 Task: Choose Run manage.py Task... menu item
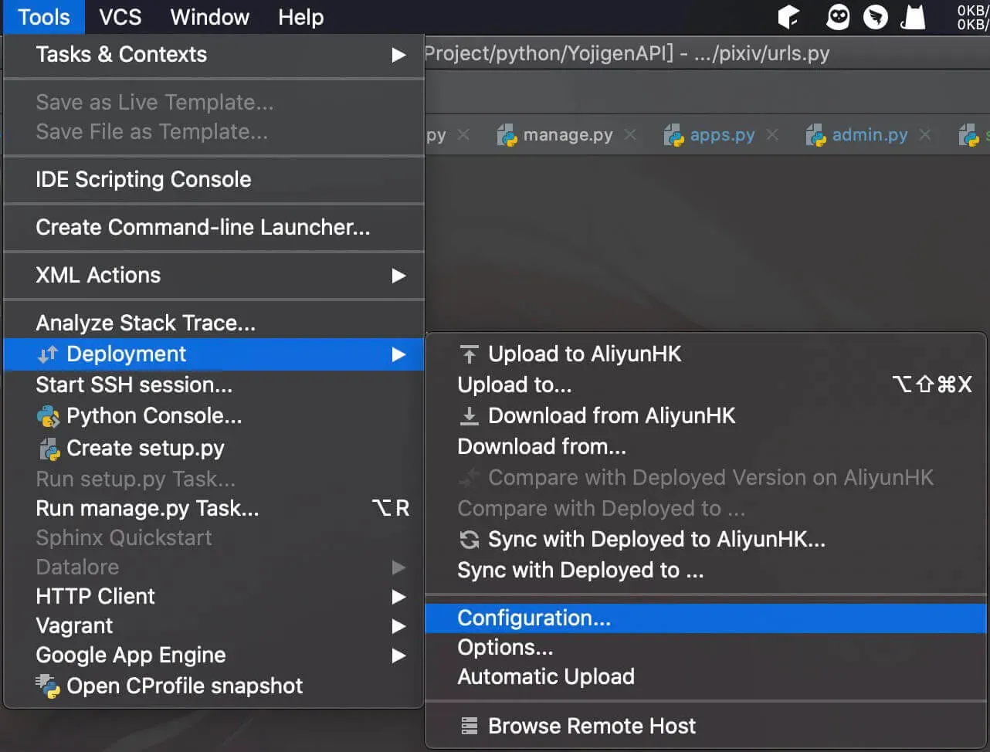click(147, 509)
